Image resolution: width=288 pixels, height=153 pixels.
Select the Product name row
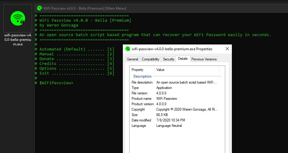tap(174, 99)
